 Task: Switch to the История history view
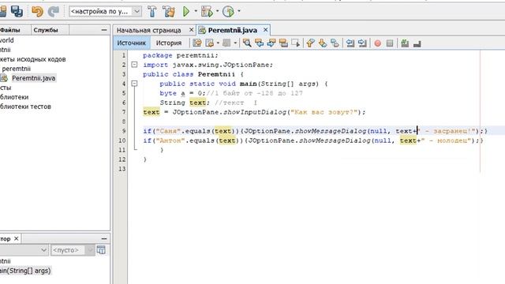click(169, 43)
